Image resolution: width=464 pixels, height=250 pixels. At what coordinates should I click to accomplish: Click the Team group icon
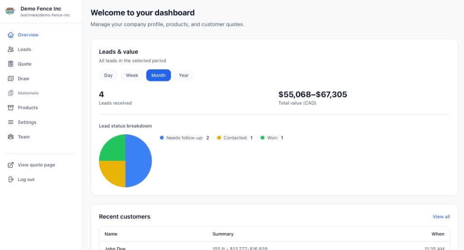11,137
